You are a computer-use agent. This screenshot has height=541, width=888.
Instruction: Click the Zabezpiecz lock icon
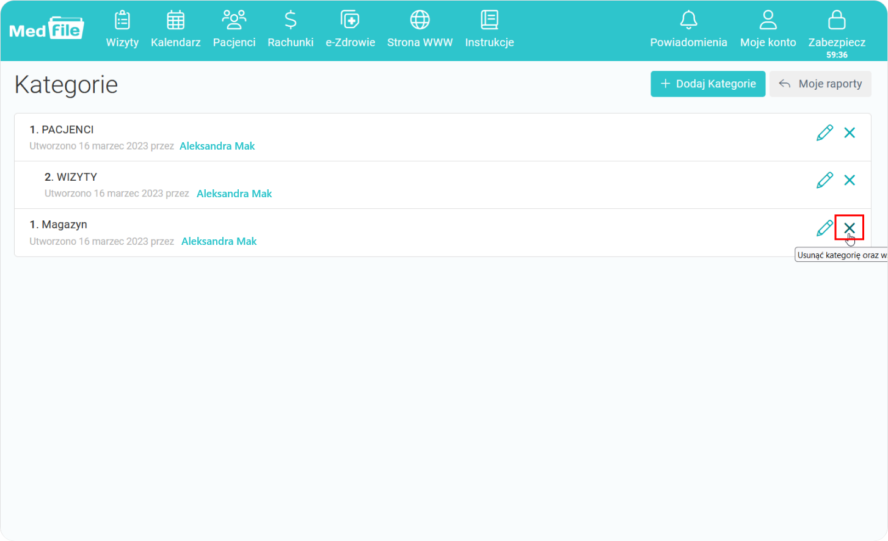coord(837,20)
